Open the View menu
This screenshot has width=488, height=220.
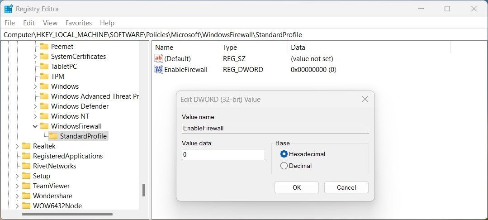coord(50,23)
